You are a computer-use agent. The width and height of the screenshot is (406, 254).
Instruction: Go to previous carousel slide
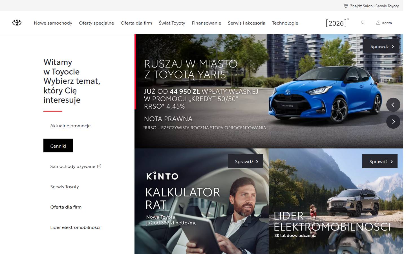393,105
